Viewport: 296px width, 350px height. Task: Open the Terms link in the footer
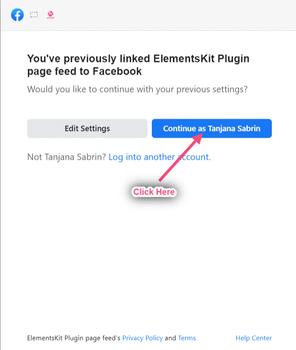[x=187, y=338]
